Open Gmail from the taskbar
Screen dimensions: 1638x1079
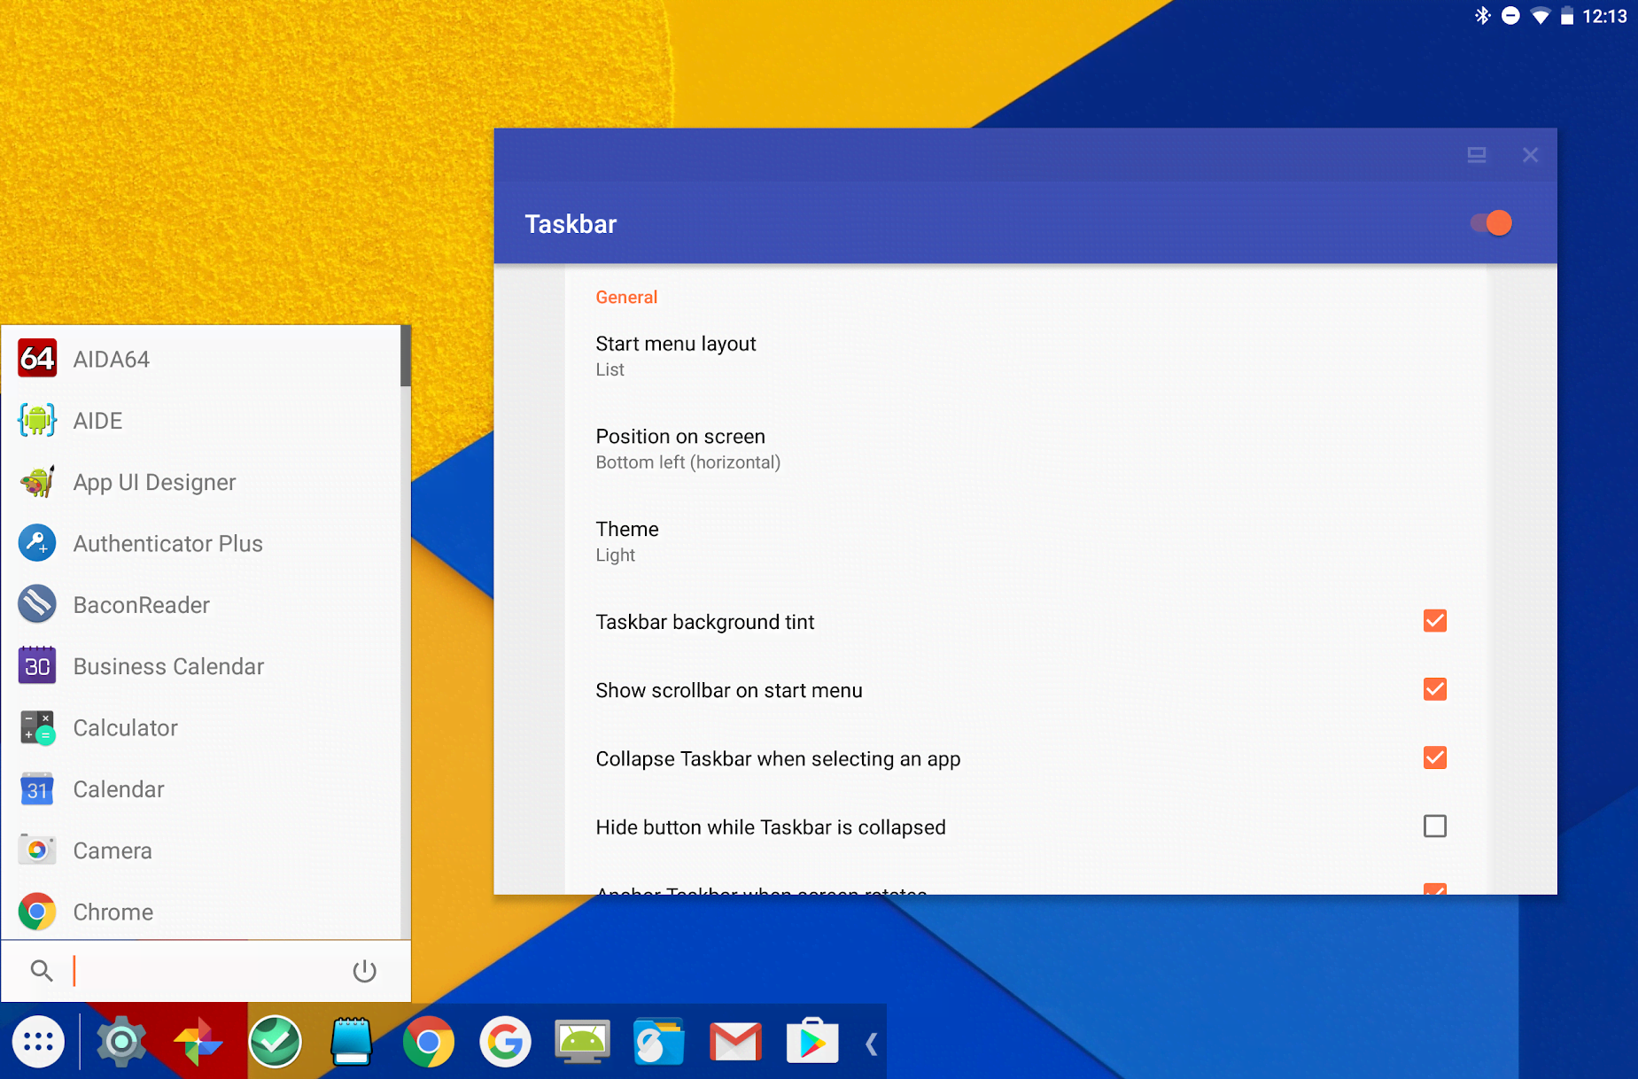click(735, 1043)
